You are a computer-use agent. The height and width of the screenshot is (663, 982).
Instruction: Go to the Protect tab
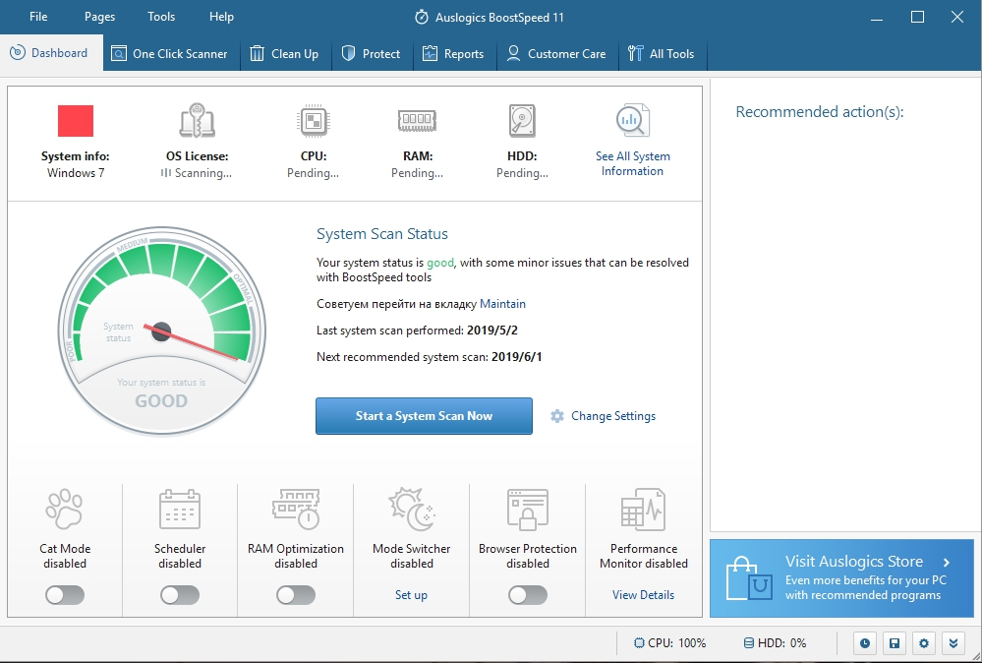(372, 54)
